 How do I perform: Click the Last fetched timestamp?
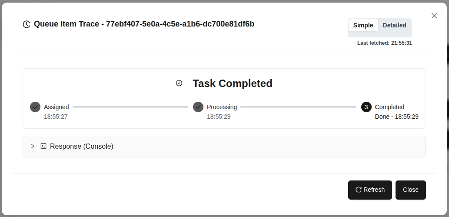click(384, 43)
